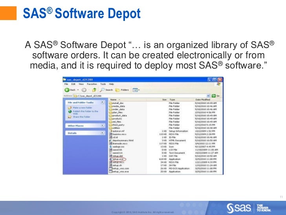Viewport: 286px width, 215px height.
Task: Click the Search magnifier toolbar button
Action: click(106, 90)
